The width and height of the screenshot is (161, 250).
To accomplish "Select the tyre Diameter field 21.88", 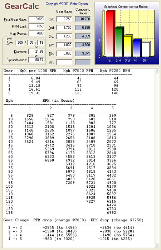I will (36, 52).
